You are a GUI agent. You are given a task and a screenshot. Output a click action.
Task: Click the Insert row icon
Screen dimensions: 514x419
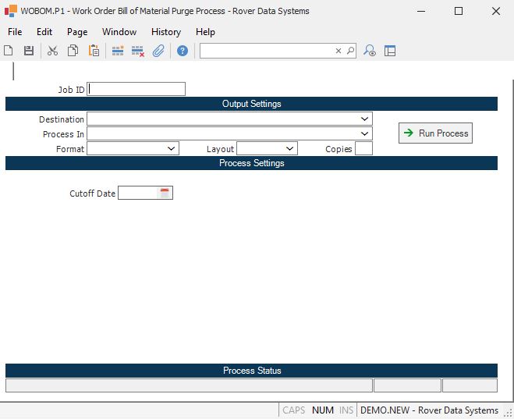click(x=118, y=51)
